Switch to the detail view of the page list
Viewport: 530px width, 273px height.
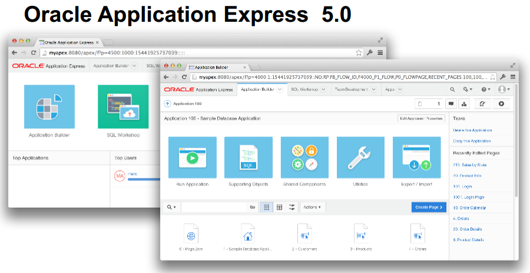(x=292, y=207)
